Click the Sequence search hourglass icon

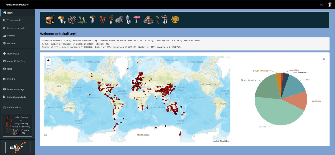click(4, 28)
